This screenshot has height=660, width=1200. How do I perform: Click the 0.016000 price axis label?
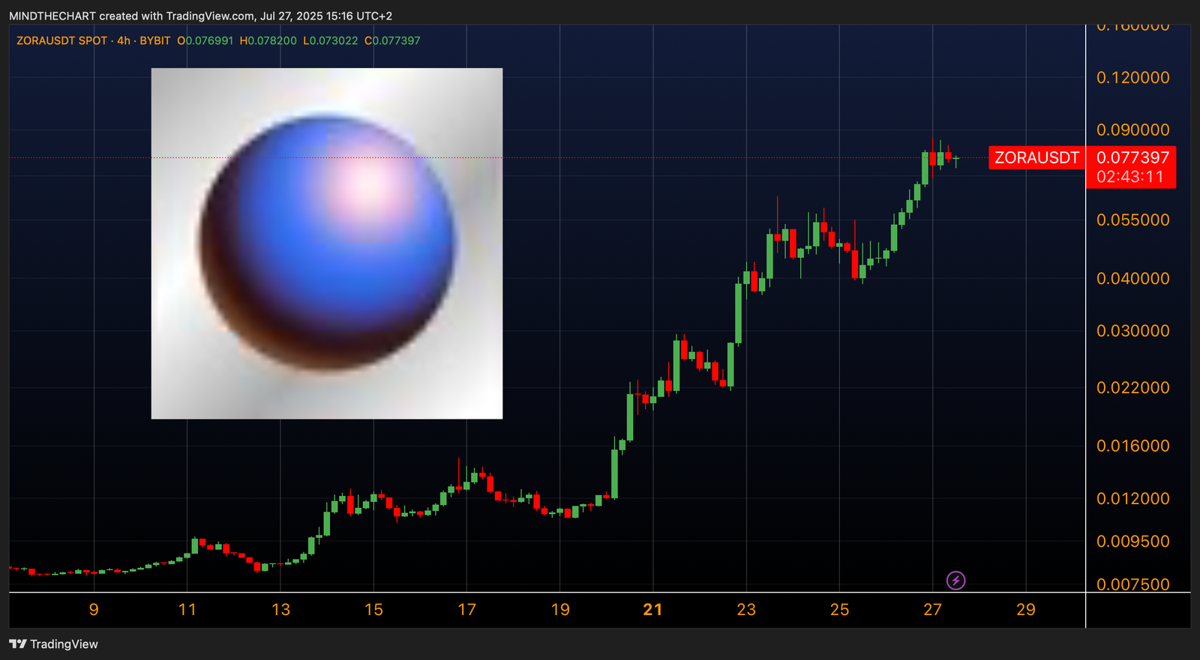click(1132, 446)
